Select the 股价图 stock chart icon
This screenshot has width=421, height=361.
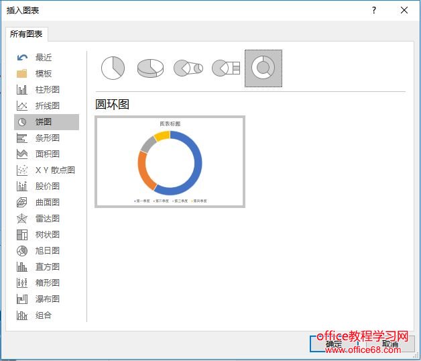[21, 186]
